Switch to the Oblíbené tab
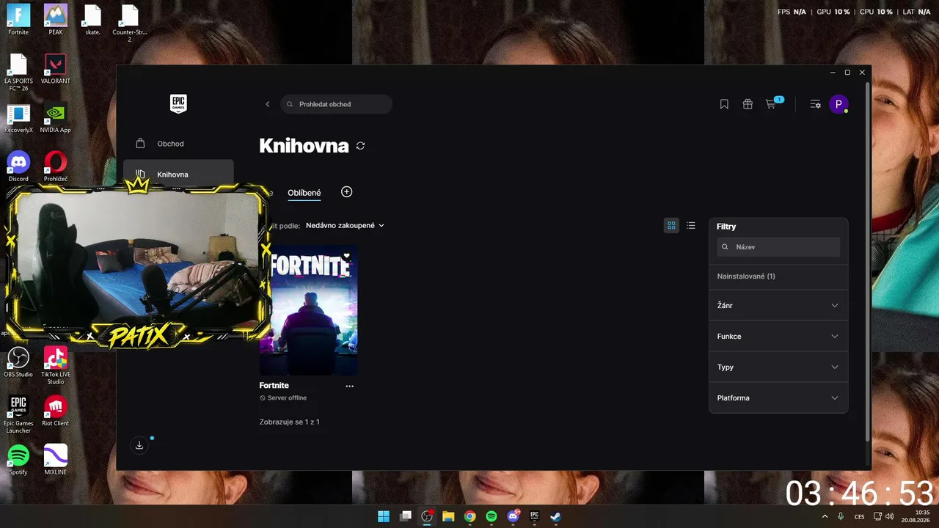This screenshot has height=528, width=939. point(304,193)
